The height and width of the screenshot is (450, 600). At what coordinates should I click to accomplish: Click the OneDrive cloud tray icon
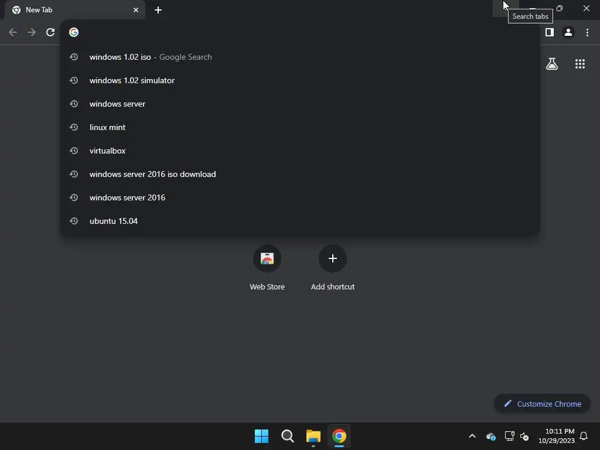click(x=491, y=436)
